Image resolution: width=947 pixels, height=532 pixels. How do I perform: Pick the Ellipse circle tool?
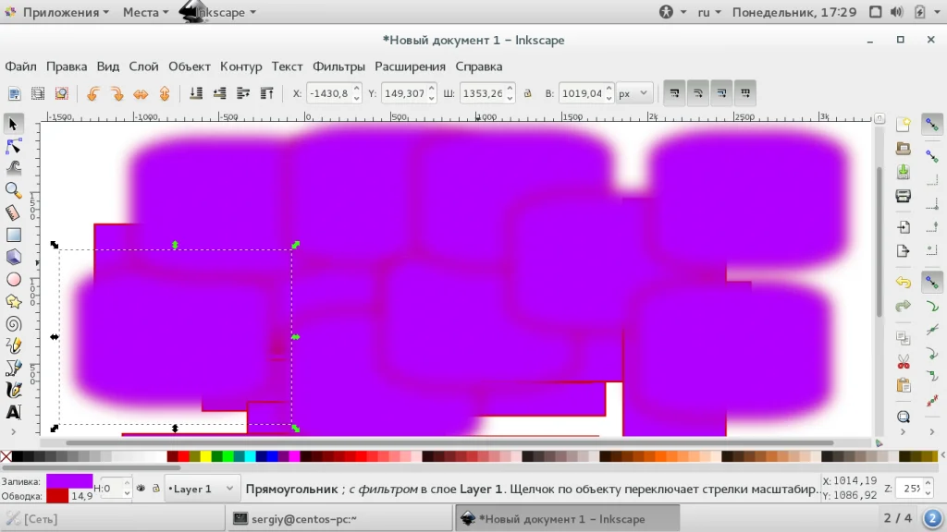(x=13, y=280)
